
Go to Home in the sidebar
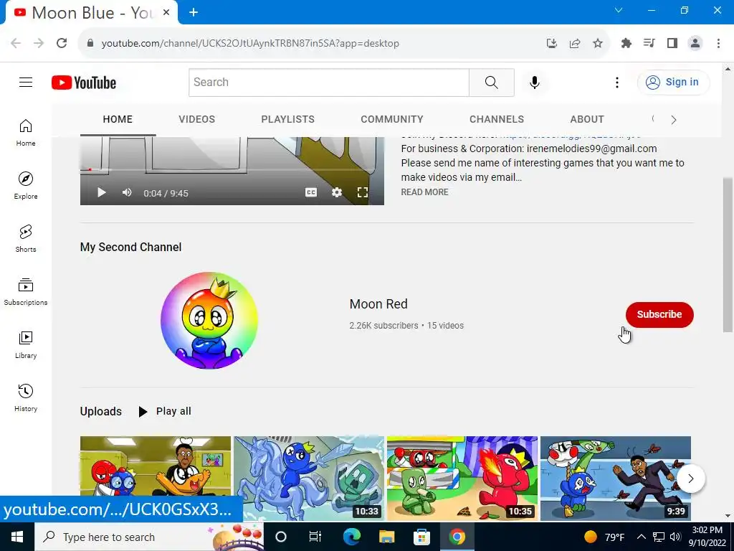(x=26, y=133)
